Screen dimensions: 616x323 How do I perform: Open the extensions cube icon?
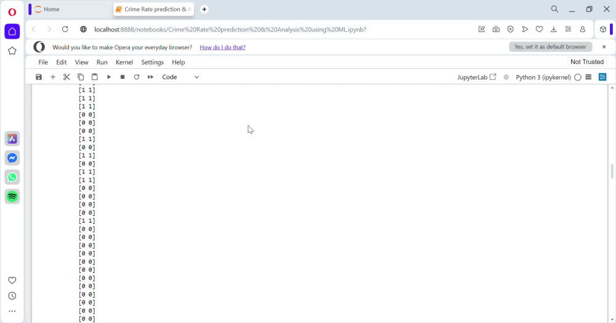click(x=603, y=29)
